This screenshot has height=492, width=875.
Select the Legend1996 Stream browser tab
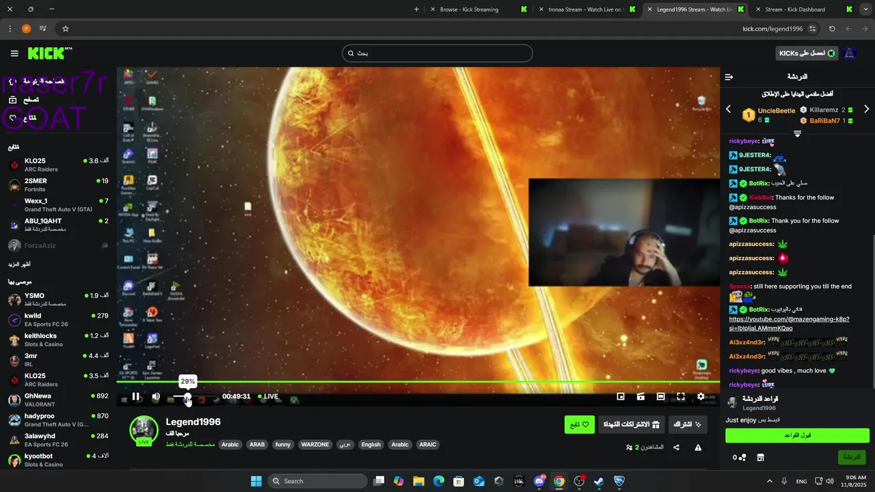click(x=695, y=10)
